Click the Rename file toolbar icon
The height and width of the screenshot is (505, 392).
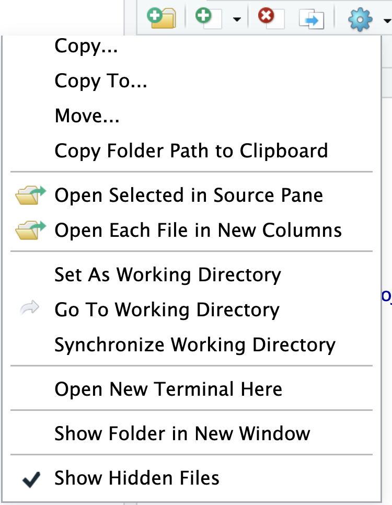(x=312, y=19)
